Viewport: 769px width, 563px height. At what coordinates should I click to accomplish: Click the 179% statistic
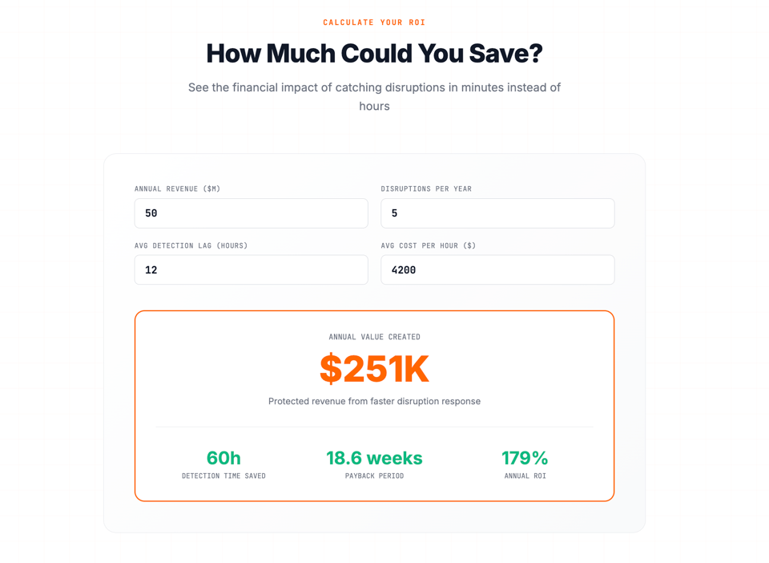pos(525,458)
